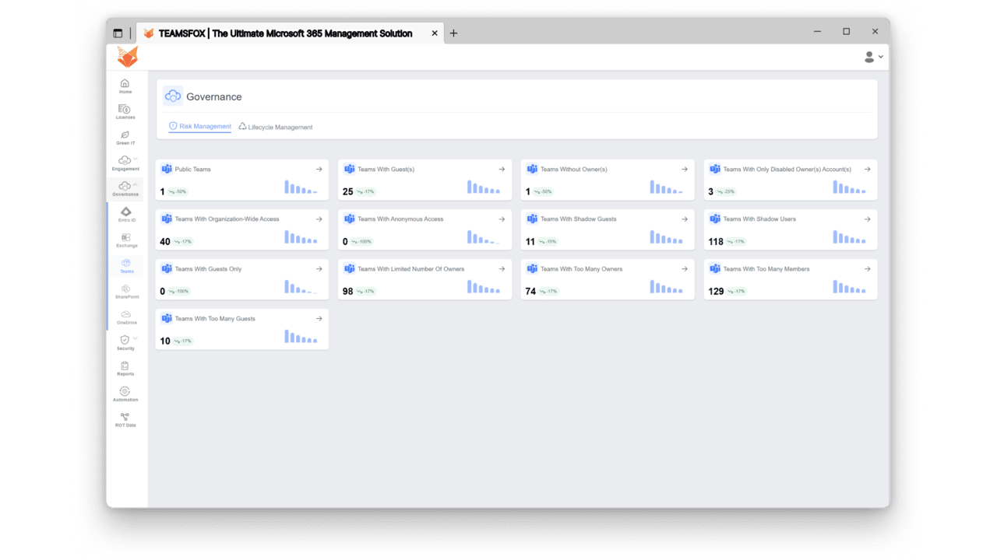The height and width of the screenshot is (560, 997).
Task: Click the count 118 on Shadow Users card
Action: click(716, 241)
